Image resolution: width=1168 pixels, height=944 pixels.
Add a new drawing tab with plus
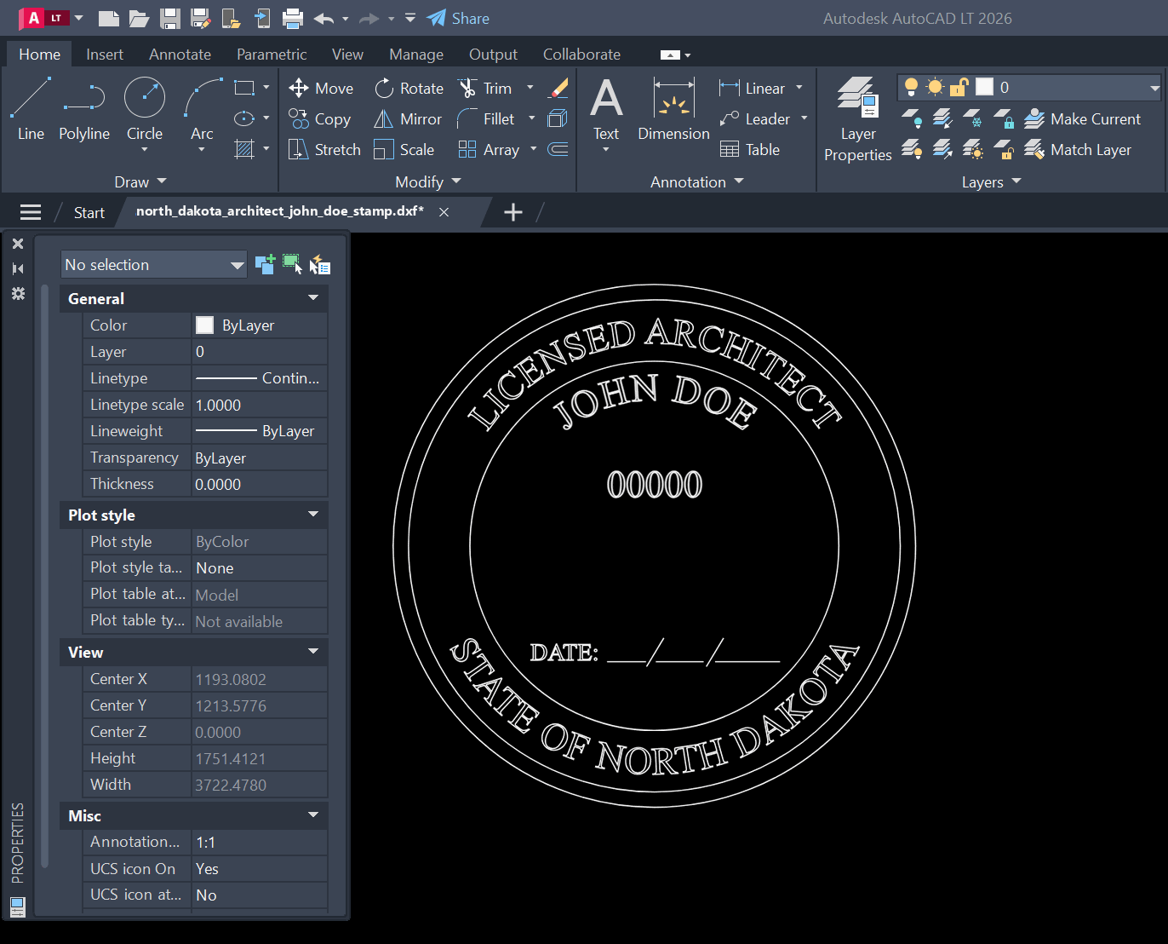[x=513, y=212]
